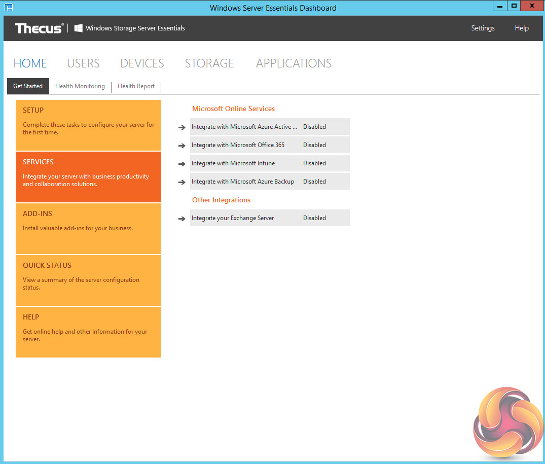This screenshot has height=464, width=545.
Task: Click Disabled status for Azure Backup row
Action: pos(314,182)
